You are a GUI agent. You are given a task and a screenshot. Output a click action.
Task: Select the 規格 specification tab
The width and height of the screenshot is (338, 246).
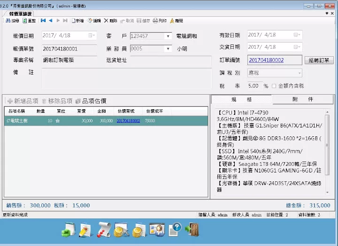[241, 100]
